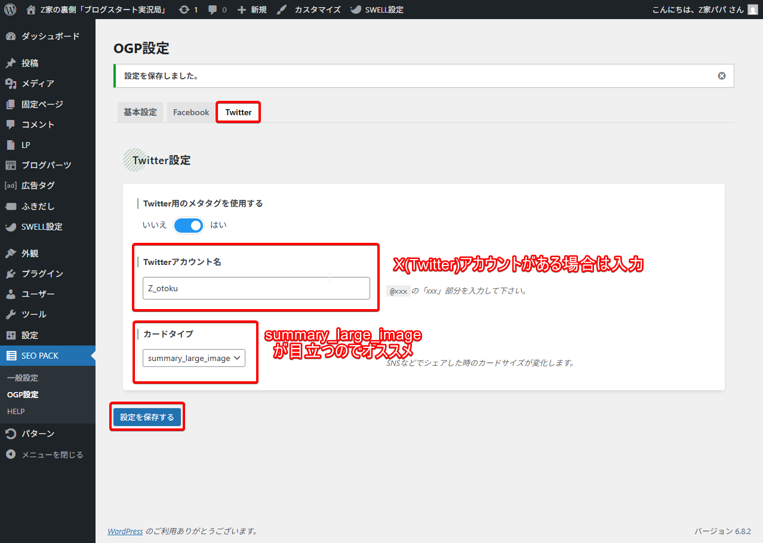This screenshot has height=543, width=763.
Task: Click the コメント speech bubble icon
Action: tap(11, 125)
